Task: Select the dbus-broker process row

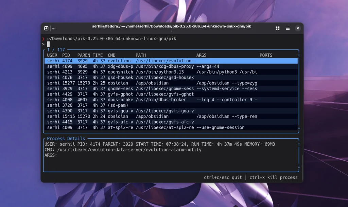Action: 136,100
